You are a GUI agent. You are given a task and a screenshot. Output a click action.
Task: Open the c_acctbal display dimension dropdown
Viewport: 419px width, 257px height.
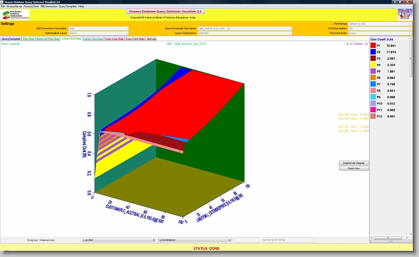click(x=119, y=240)
